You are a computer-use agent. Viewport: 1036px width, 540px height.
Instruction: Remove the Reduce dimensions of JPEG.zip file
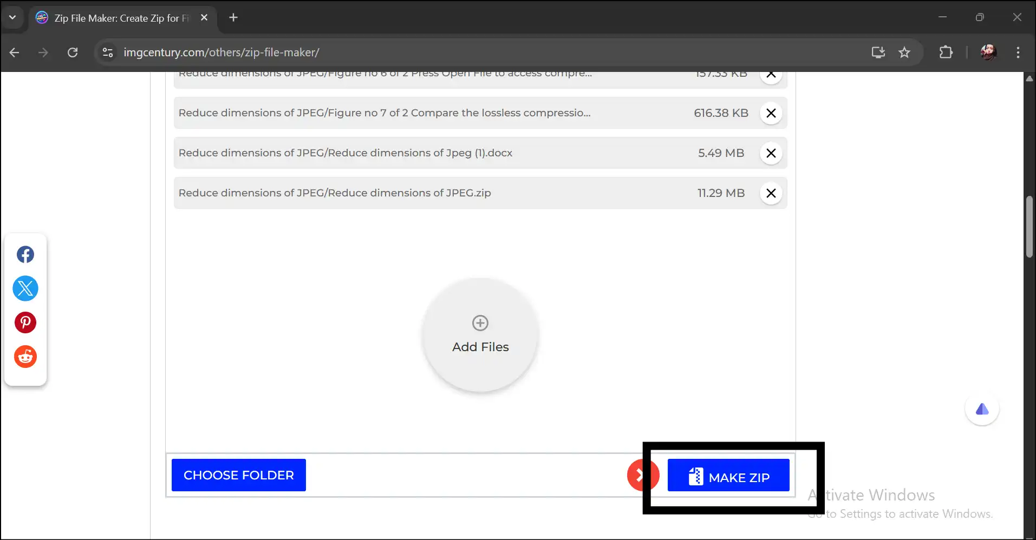[x=771, y=193]
